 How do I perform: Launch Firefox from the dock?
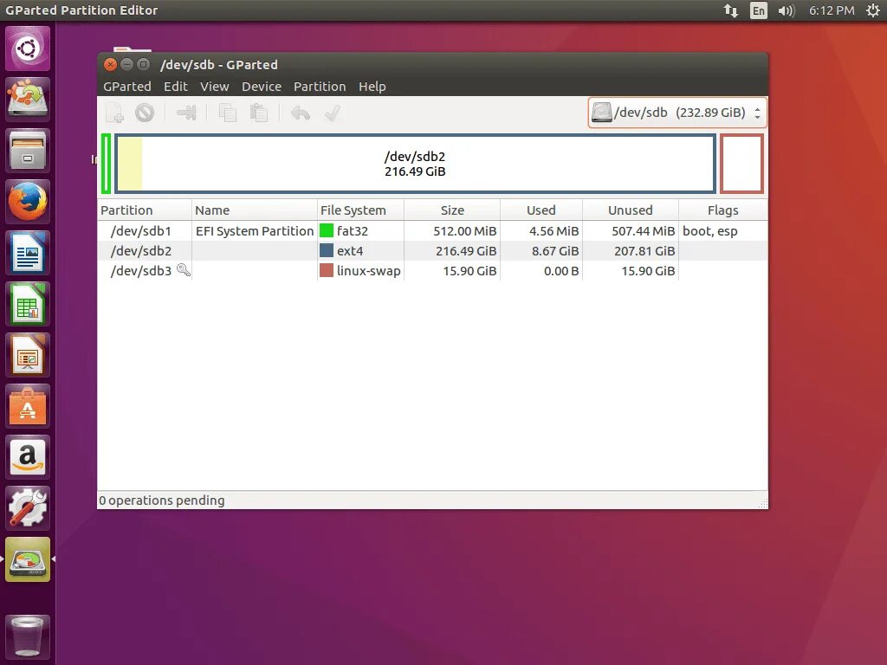[28, 201]
